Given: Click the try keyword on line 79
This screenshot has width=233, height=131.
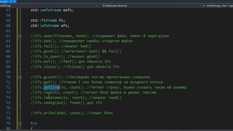Looking at the screenshot, I should (x=34, y=123).
